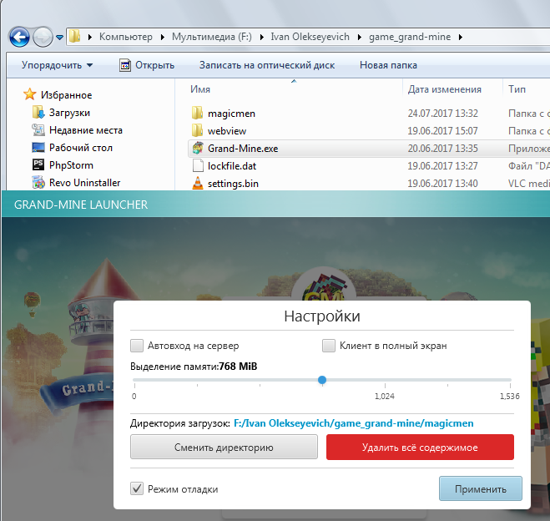Enable the Клиент в полный экран checkbox
This screenshot has height=521, width=550.
click(329, 346)
